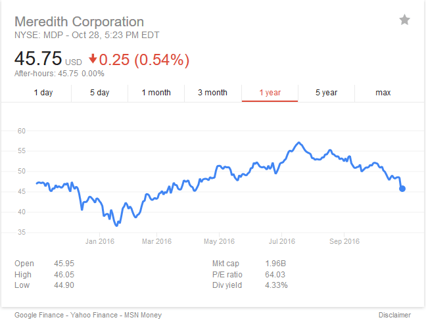Viewport: 426px width, 328px height.
Task: Click the Meredith Corporation title
Action: 79,22
